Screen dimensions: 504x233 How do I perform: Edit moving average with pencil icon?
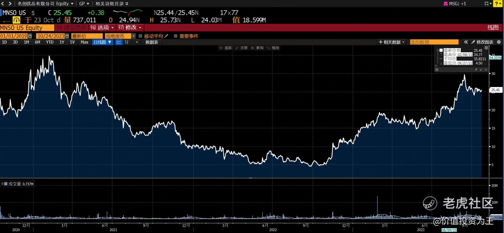pos(166,36)
